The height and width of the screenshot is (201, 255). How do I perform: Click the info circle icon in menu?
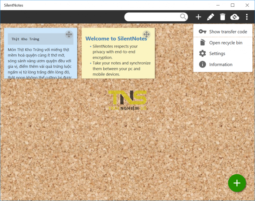[x=202, y=64]
